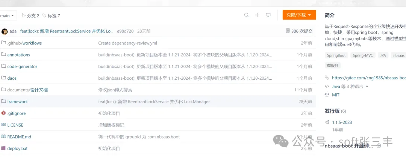Click the ada author avatar
406x158 pixels.
point(5,31)
